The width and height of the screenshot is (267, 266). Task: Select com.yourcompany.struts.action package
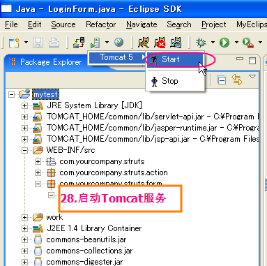tap(114, 172)
